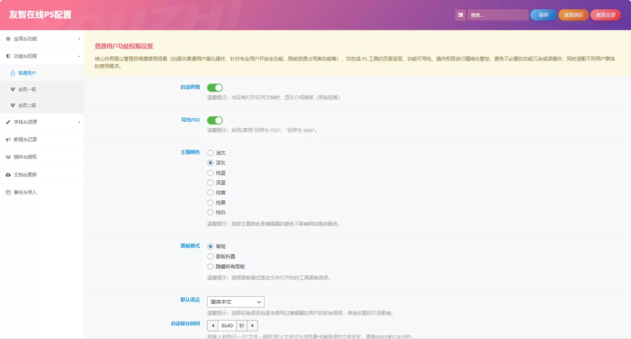
Task: Click the red 重置全部 button
Action: pyautogui.click(x=606, y=15)
